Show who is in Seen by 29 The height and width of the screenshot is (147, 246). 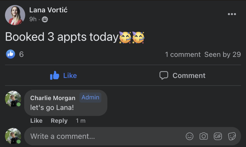tap(222, 54)
